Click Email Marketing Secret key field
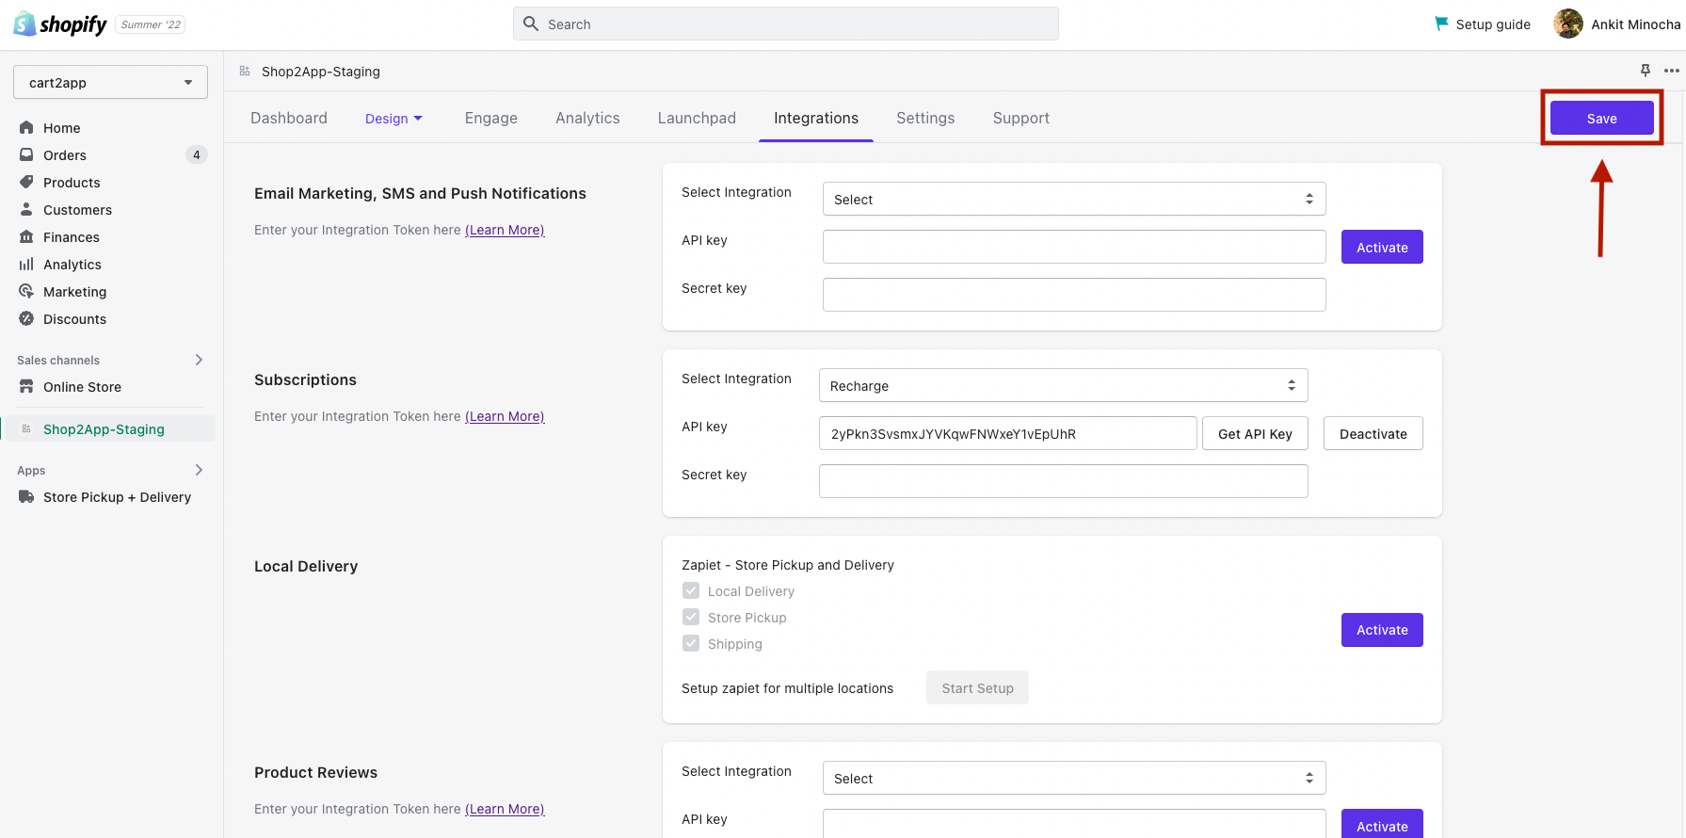The width and height of the screenshot is (1686, 838). 1074,295
